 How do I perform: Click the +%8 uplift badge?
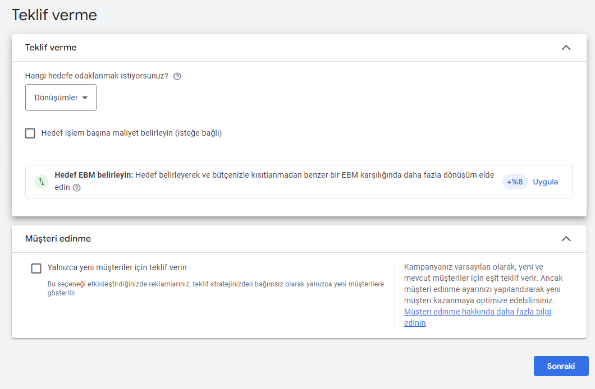pos(515,182)
